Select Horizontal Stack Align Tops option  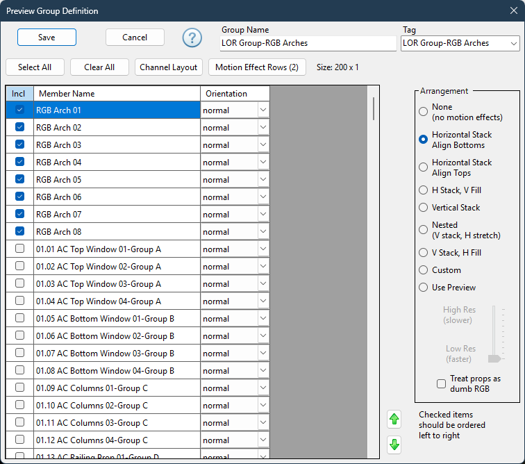coord(423,167)
